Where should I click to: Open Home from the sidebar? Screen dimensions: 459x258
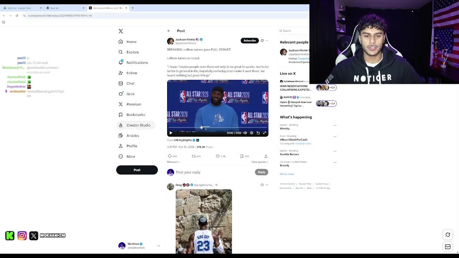click(x=128, y=42)
